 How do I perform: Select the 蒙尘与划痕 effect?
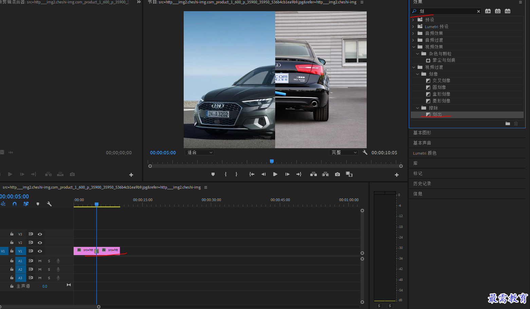click(x=443, y=60)
